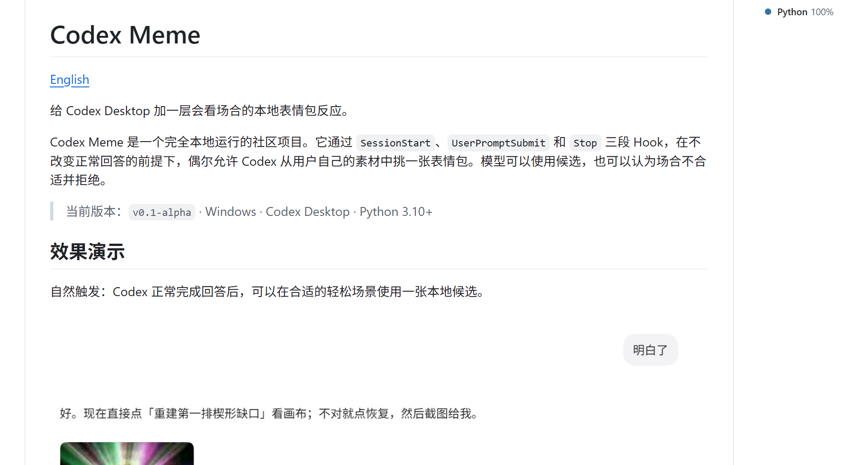Click the 好。现在直接点 reply message
The image size is (855, 465).
270,413
